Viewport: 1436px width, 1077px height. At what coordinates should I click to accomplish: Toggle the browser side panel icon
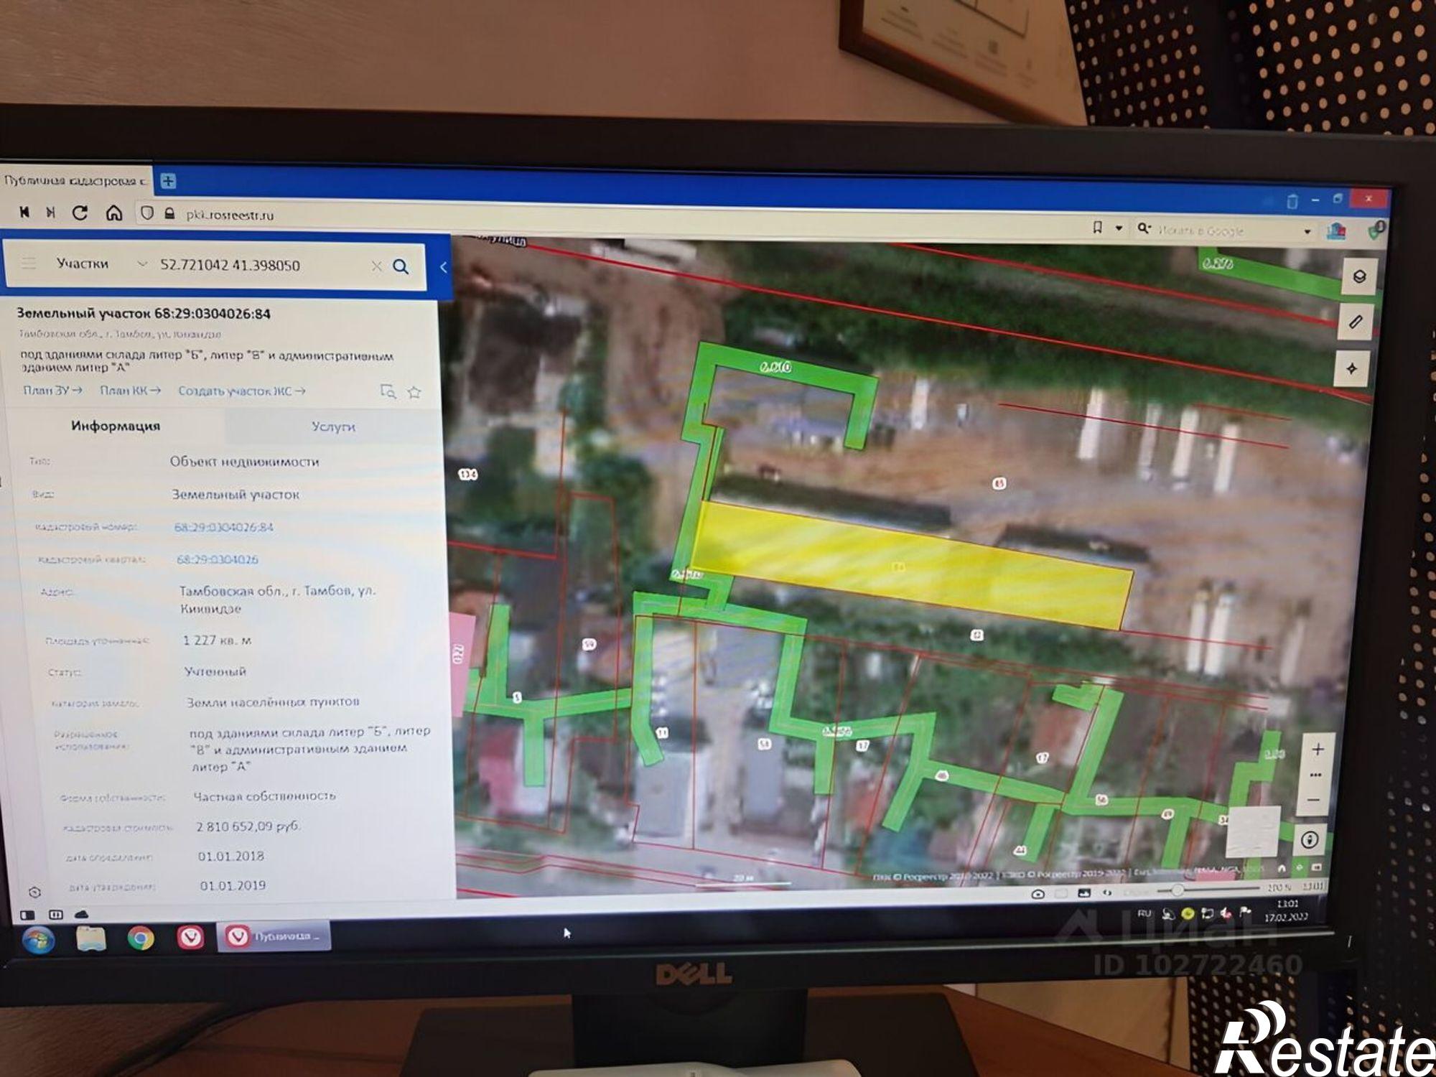27,915
